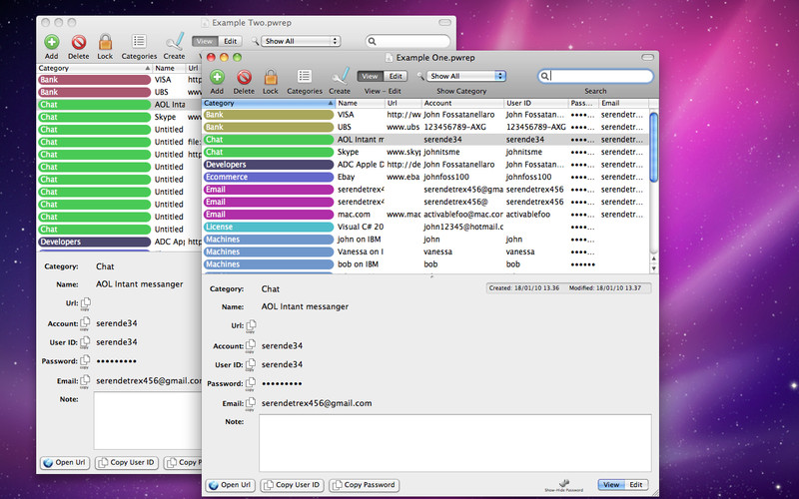Image resolution: width=799 pixels, height=499 pixels.
Task: Click search input field in Example One
Action: pos(595,77)
